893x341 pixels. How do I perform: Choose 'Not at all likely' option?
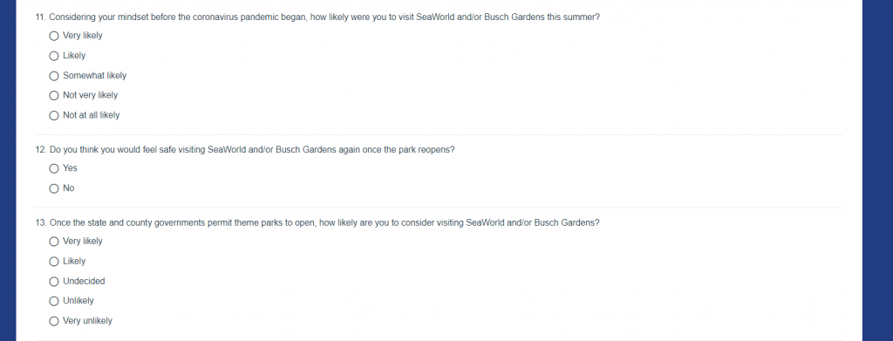click(54, 116)
